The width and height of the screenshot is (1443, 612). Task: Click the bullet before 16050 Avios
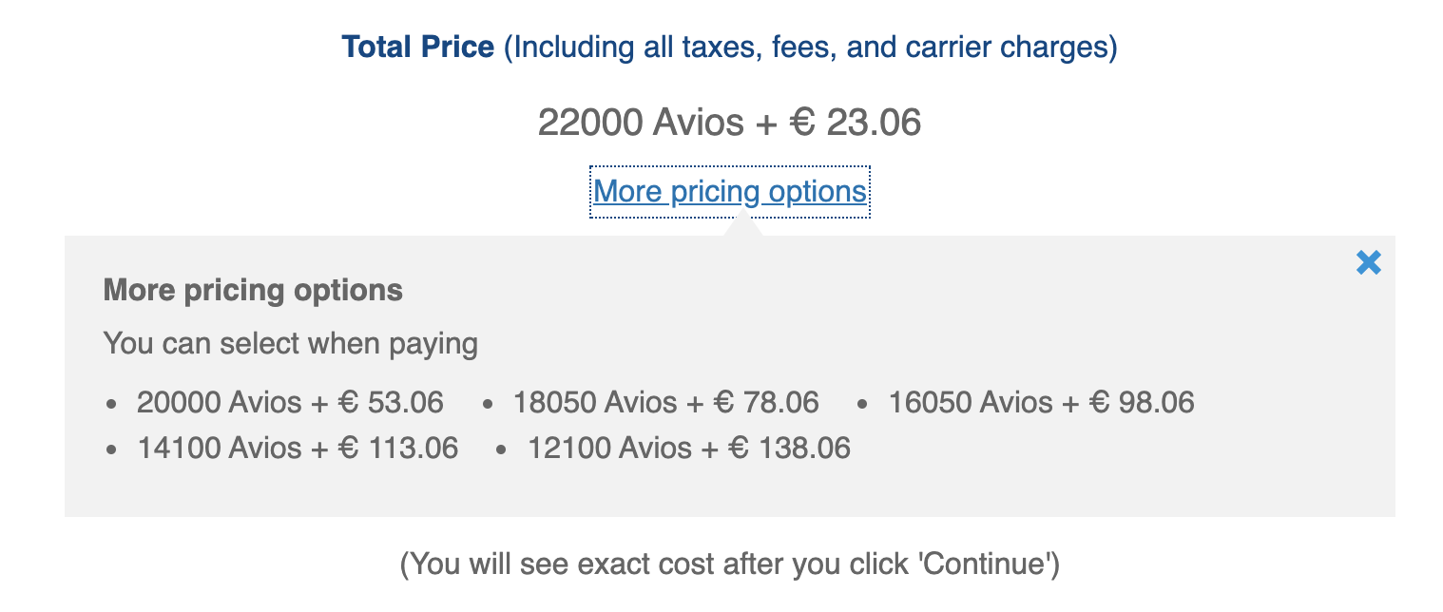pos(863,405)
